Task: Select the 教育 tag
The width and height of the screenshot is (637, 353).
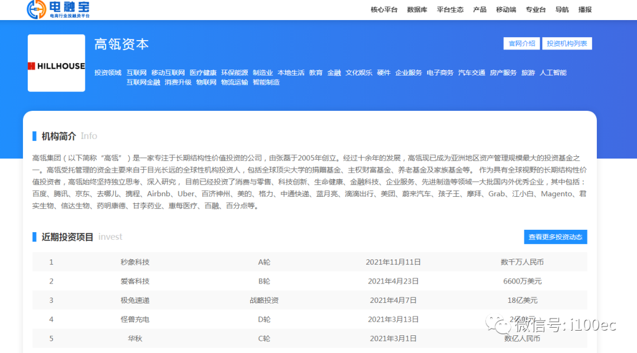Action: click(x=316, y=72)
